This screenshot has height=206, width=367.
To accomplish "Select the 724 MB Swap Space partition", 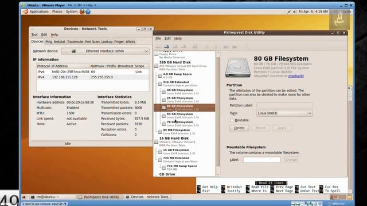I will [x=182, y=168].
